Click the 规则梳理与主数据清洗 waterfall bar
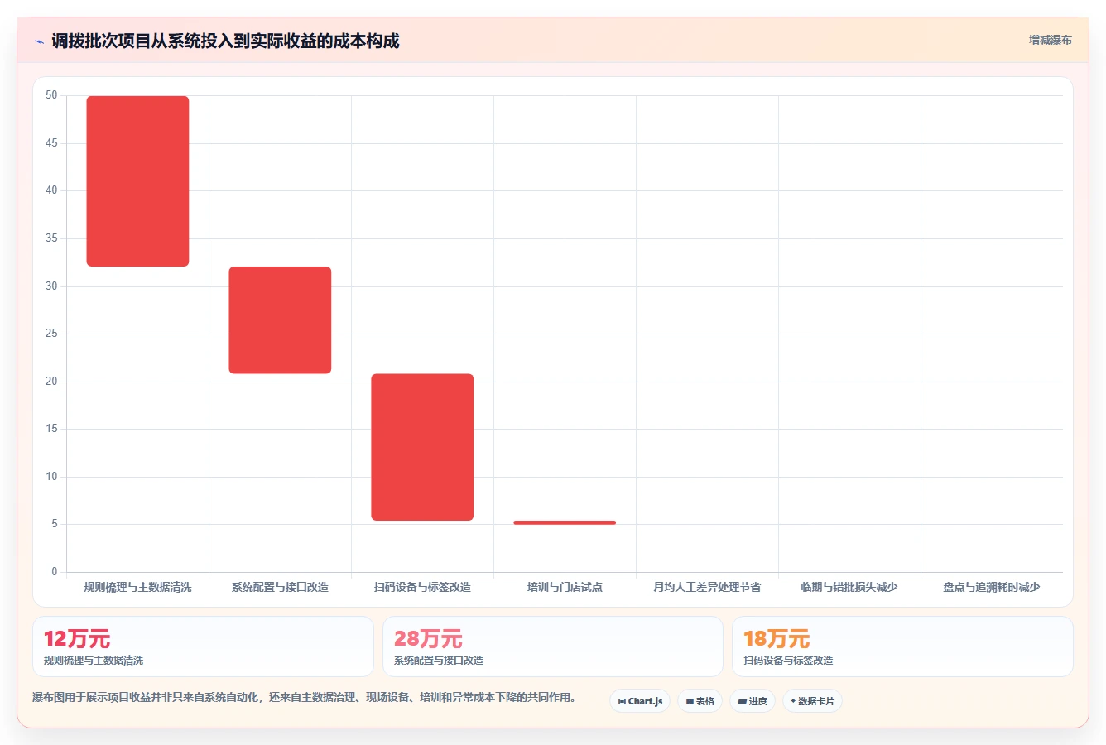The width and height of the screenshot is (1106, 745). (x=137, y=181)
